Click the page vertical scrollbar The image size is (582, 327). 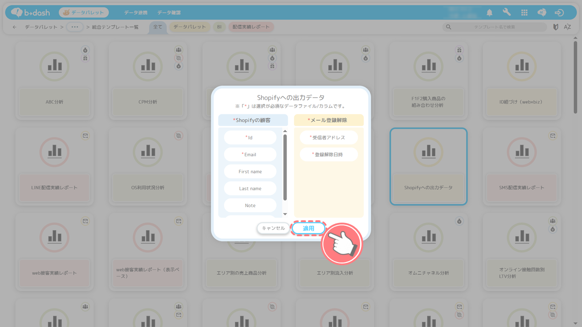point(576,77)
